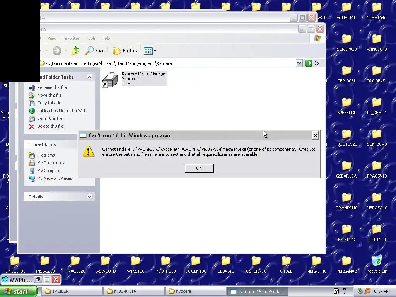Select the Can't run 16-bit taskbar button
Screen dimensions: 396x297
258,292
